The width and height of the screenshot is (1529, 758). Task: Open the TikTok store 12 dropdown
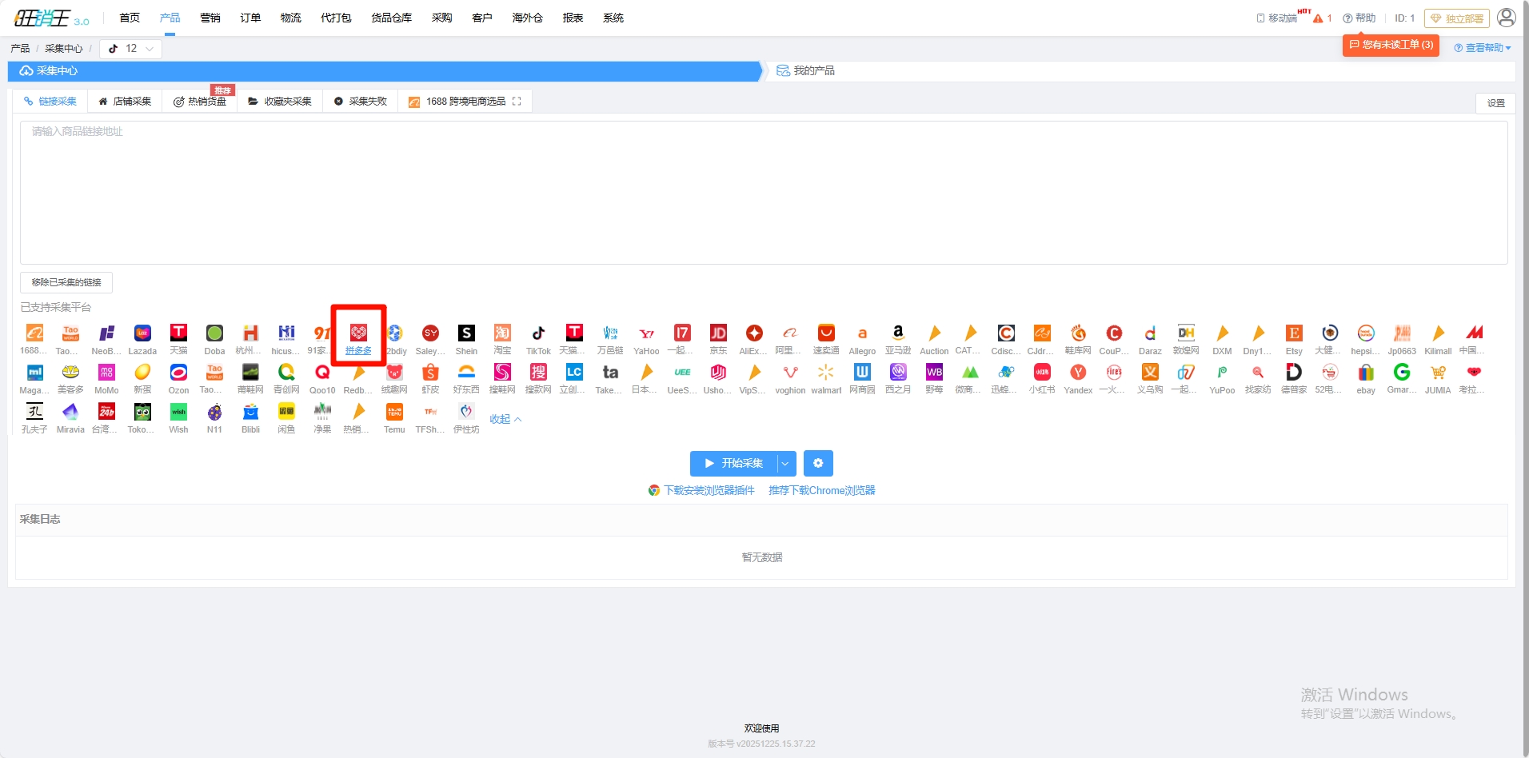tap(131, 49)
